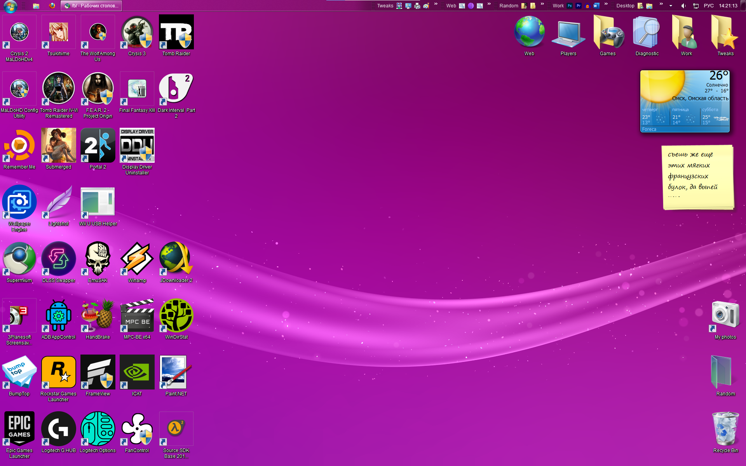Open the Winamp desktop icon
Image resolution: width=746 pixels, height=466 pixels.
[137, 259]
